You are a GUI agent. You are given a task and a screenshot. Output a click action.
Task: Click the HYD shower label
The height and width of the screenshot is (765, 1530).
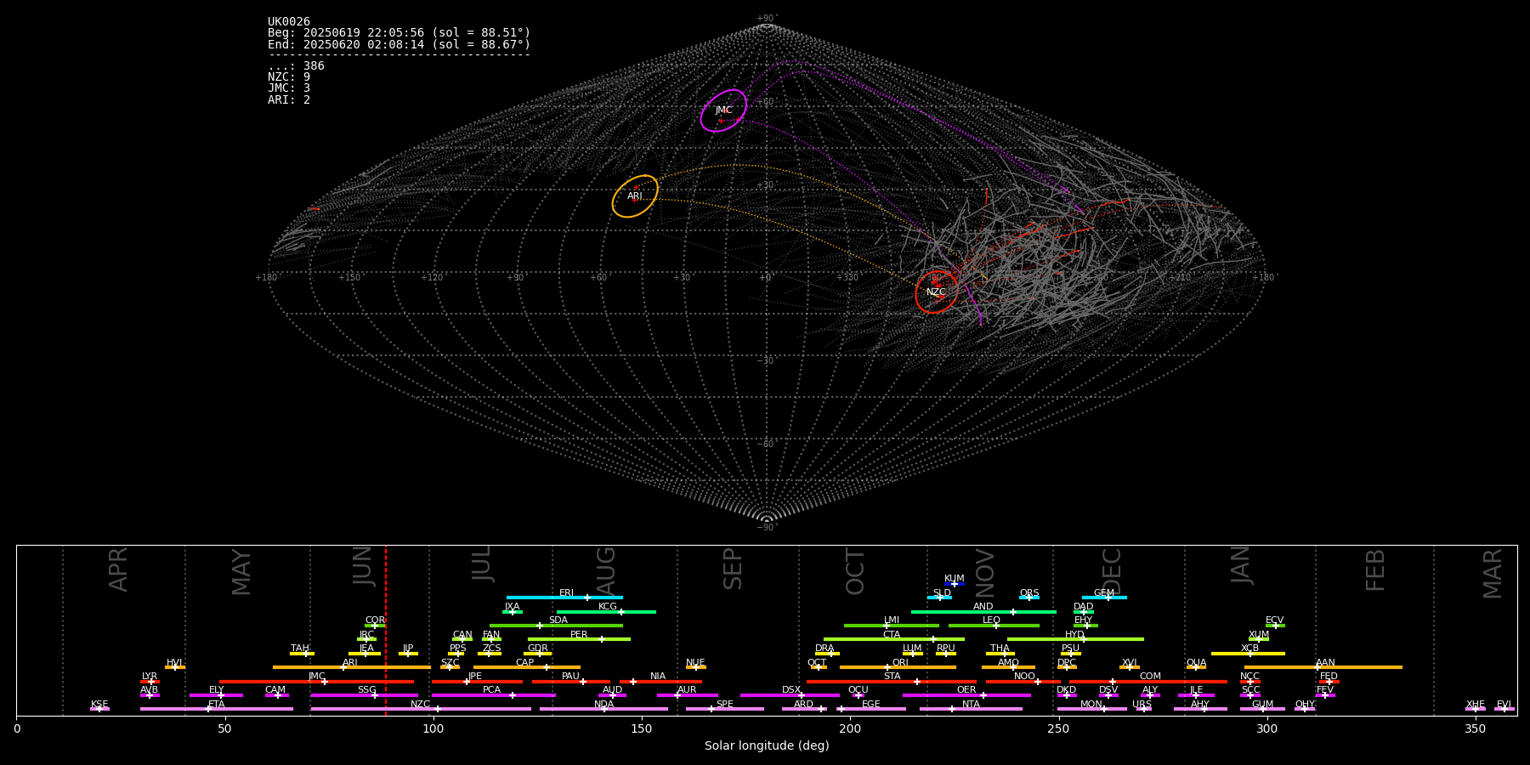point(1075,635)
